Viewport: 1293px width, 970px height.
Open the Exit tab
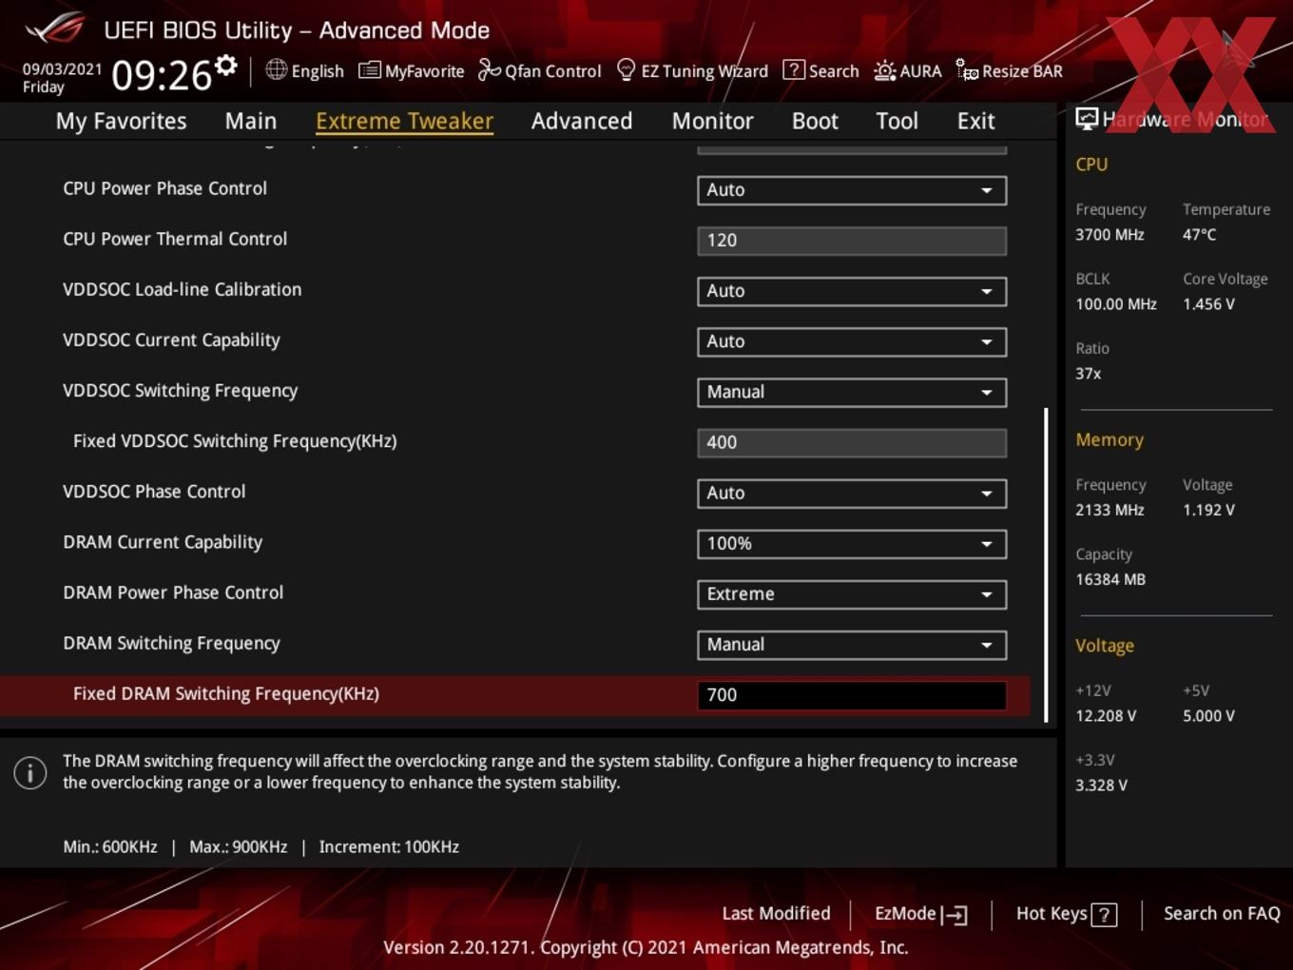coord(975,121)
